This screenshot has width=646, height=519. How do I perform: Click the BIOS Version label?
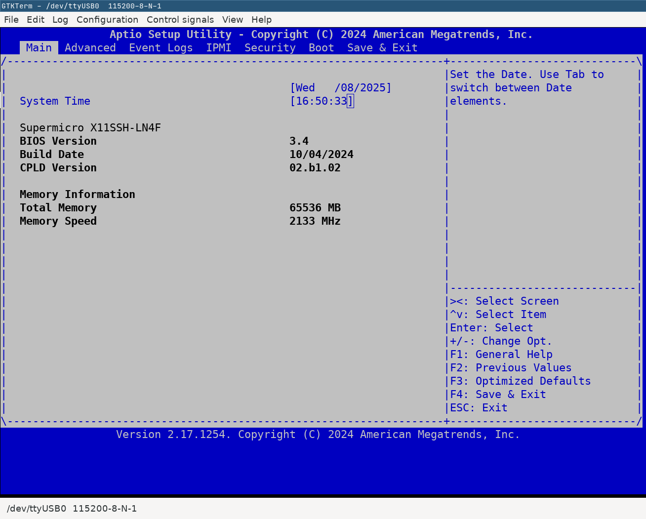58,141
